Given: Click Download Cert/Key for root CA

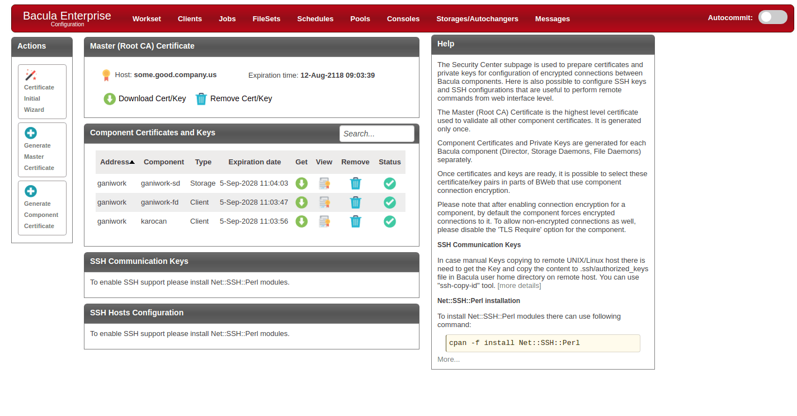Looking at the screenshot, I should (145, 98).
